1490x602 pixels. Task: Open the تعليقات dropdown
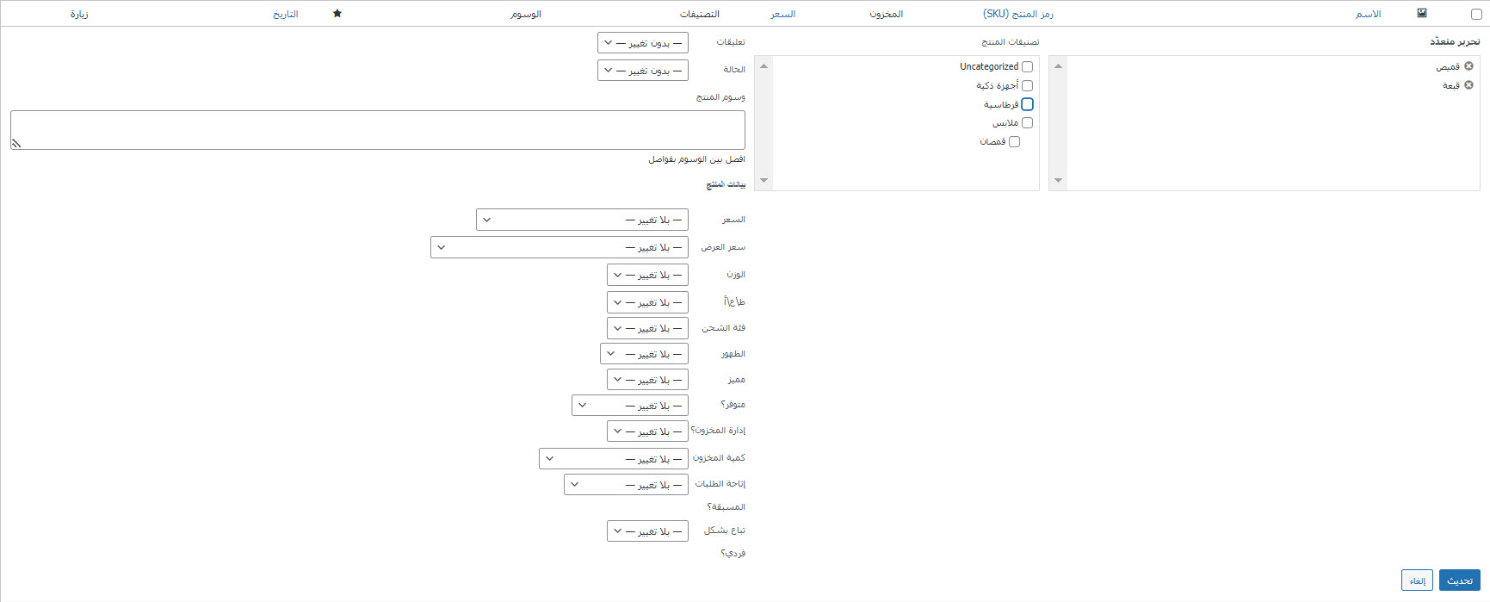point(643,43)
